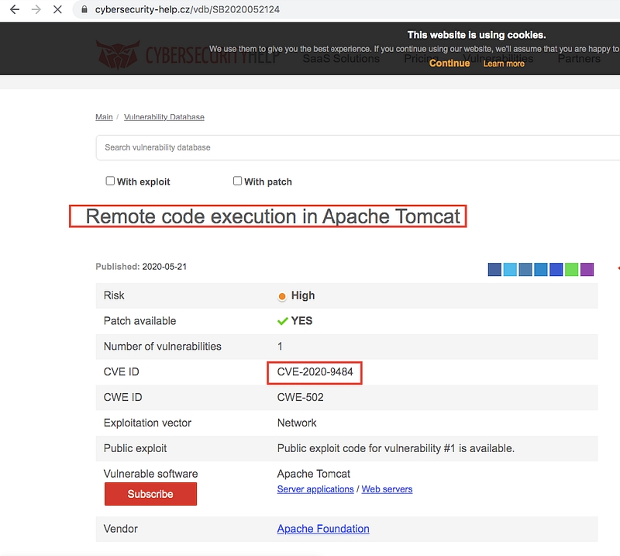Click the green share square
The width and height of the screenshot is (620, 556).
click(572, 270)
